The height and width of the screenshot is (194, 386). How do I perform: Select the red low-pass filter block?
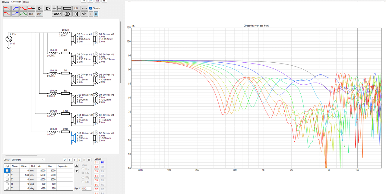[x=7, y=8]
